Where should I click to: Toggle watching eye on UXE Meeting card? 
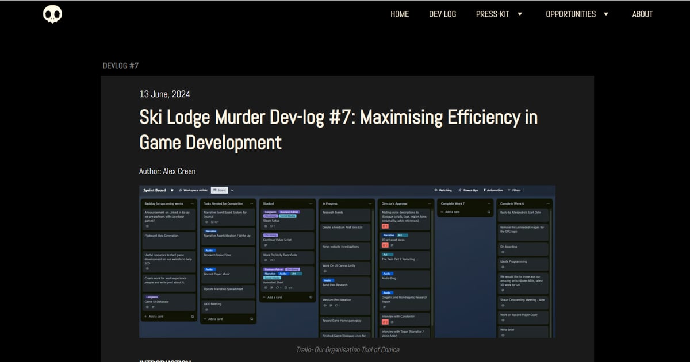[x=206, y=309]
